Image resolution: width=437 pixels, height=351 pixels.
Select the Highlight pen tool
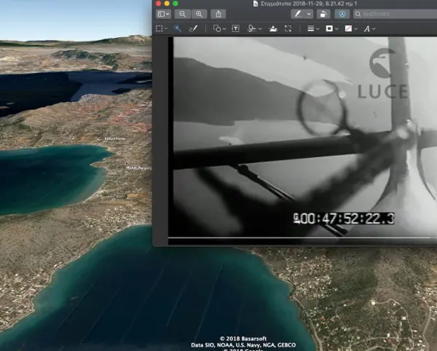click(x=298, y=14)
